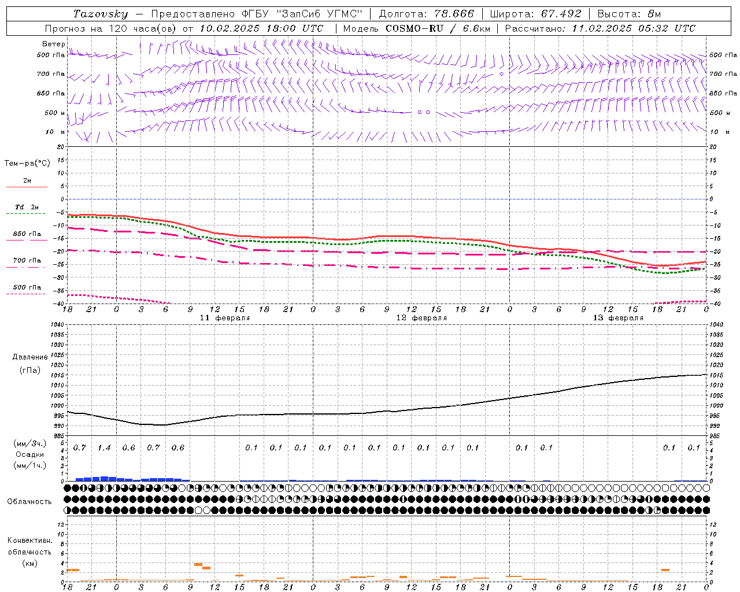The height and width of the screenshot is (592, 740).
Task: Click the tallest orange convective bar on 11 февраля
Action: pos(198,564)
